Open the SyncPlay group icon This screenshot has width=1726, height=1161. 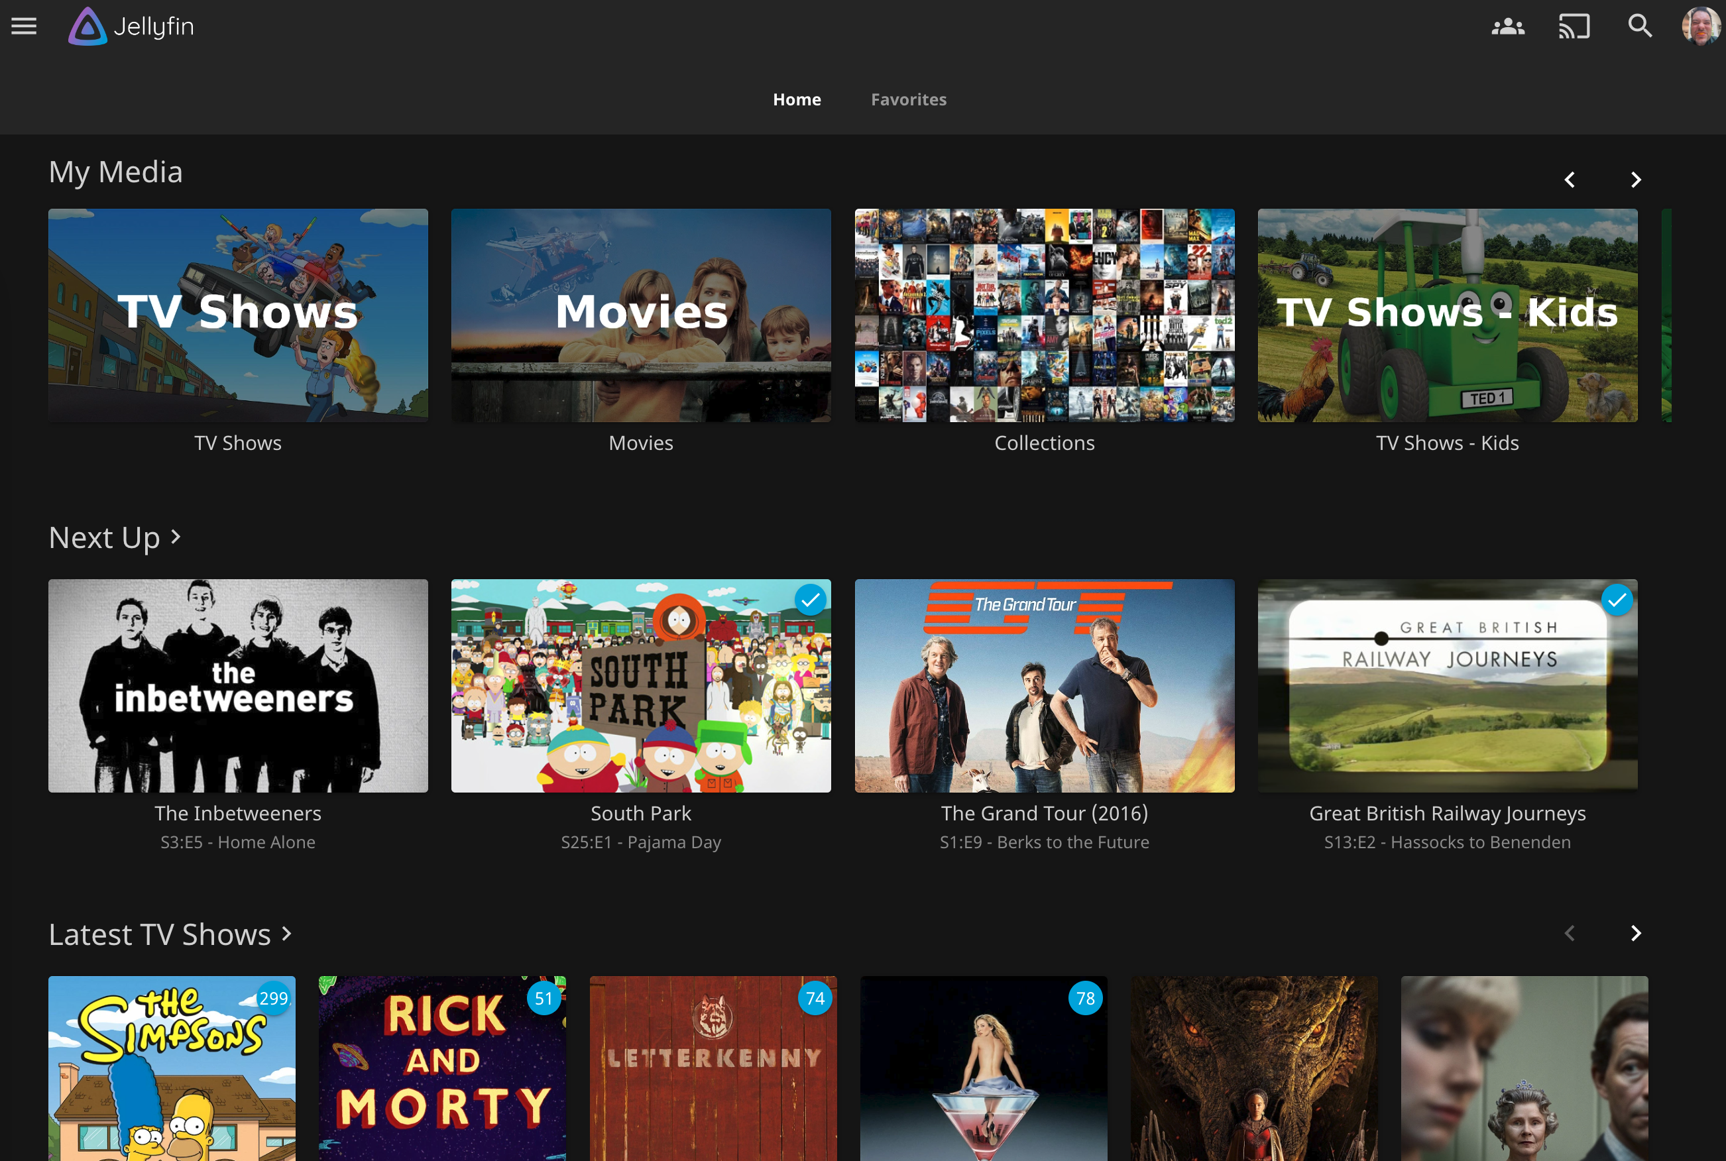1507,27
